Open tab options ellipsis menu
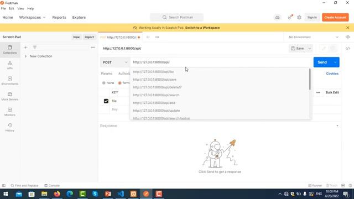The image size is (354, 199). tap(157, 37)
